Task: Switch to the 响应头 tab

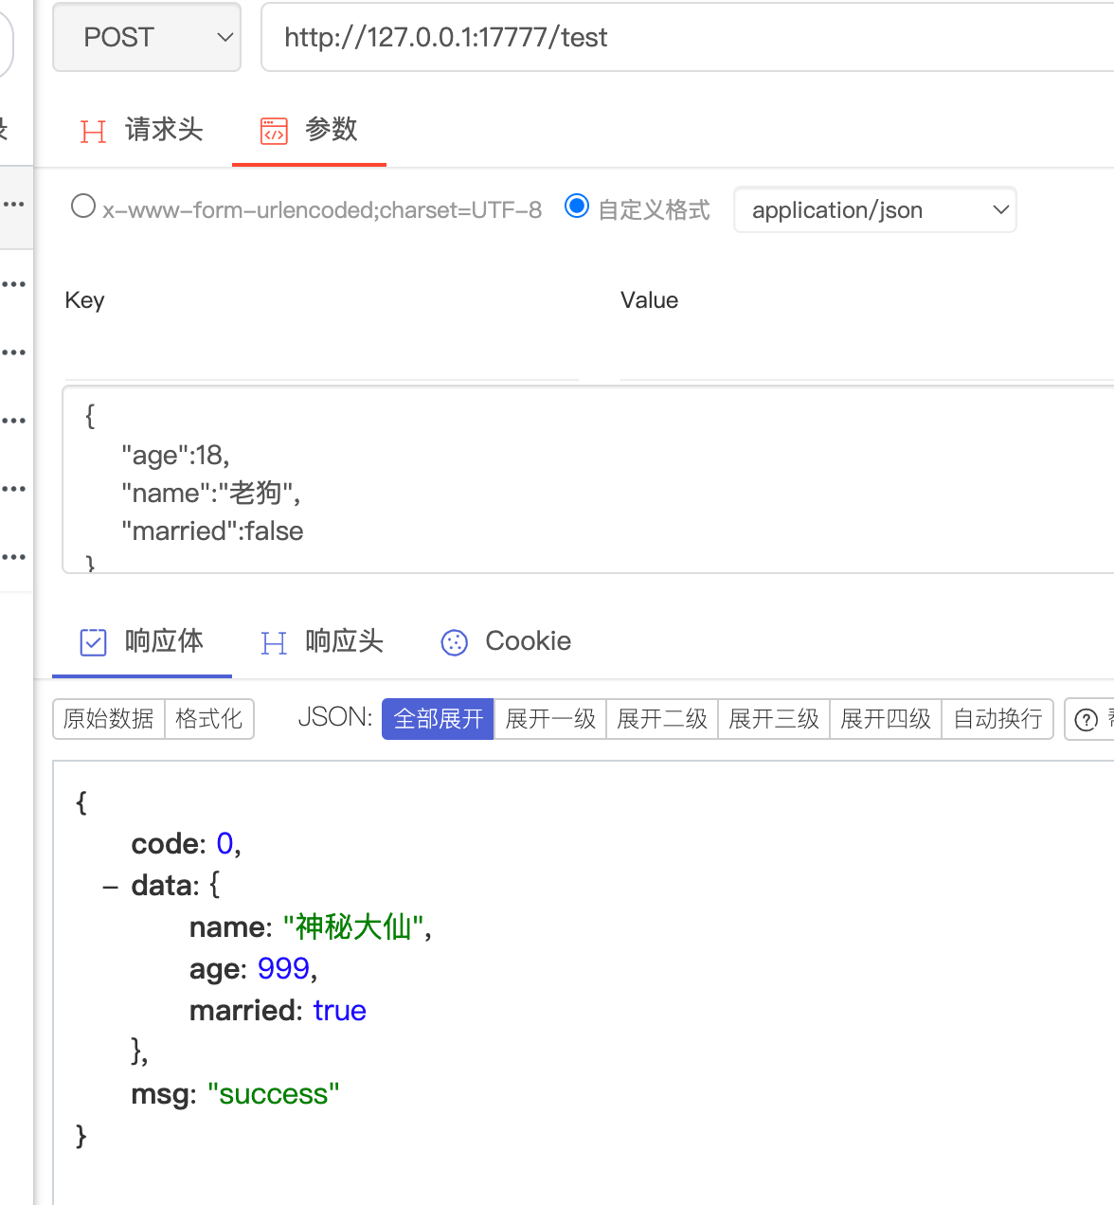Action: pyautogui.click(x=344, y=641)
